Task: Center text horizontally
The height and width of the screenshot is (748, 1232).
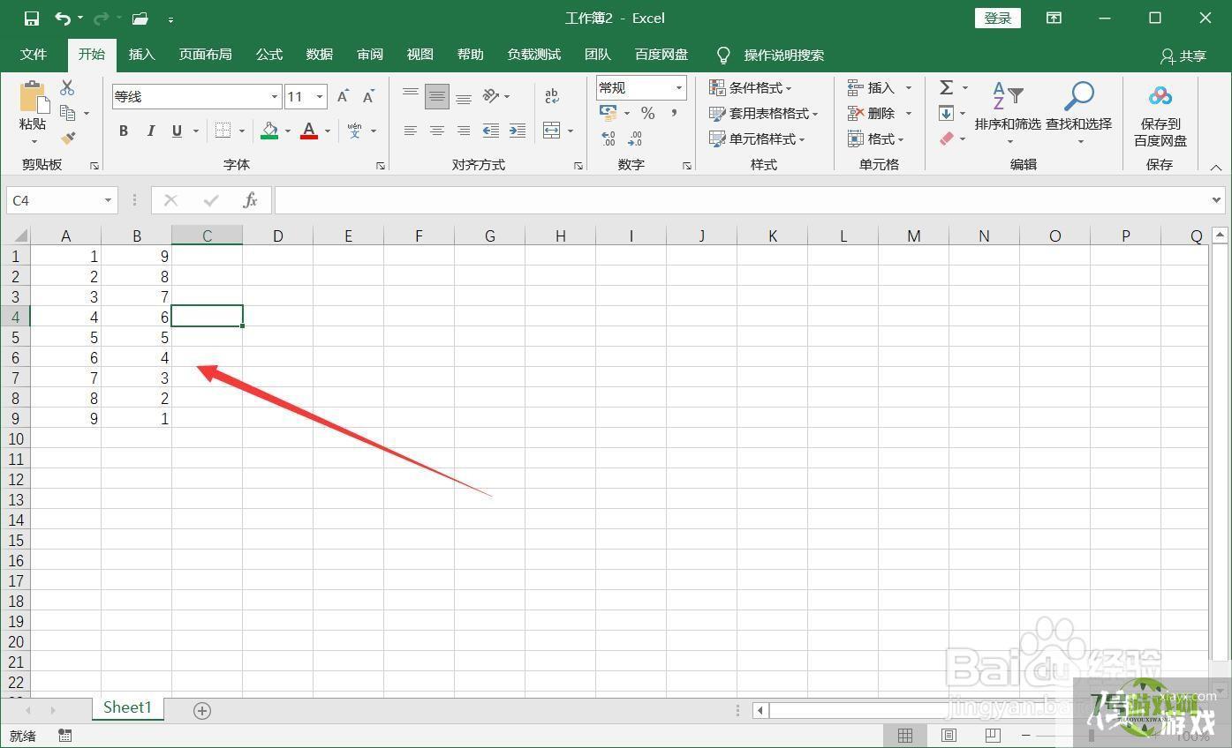Action: click(x=436, y=131)
